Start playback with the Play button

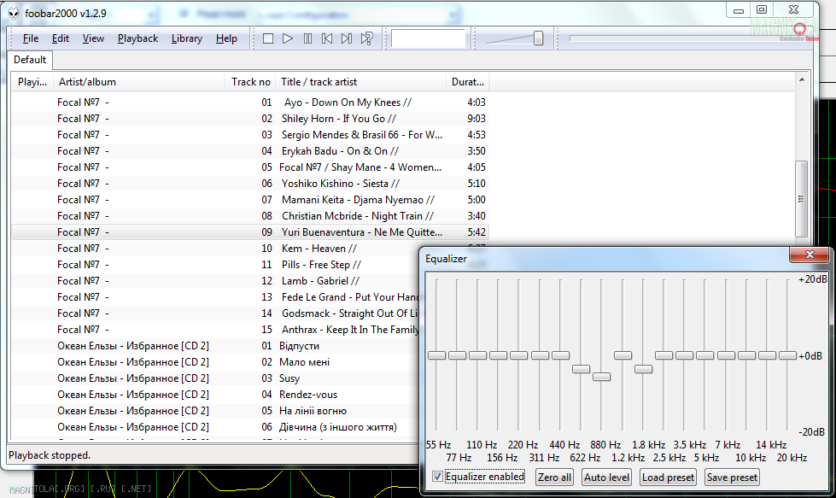pyautogui.click(x=288, y=38)
